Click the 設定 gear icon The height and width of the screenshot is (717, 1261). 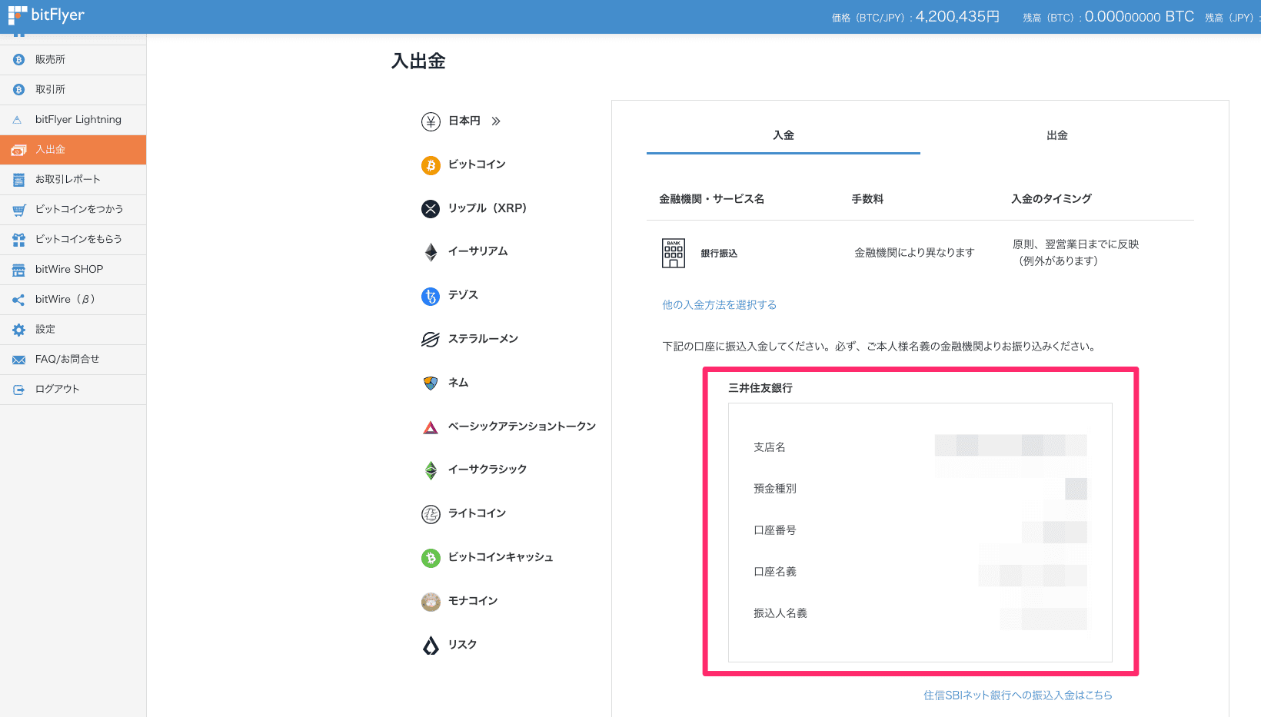coord(18,330)
